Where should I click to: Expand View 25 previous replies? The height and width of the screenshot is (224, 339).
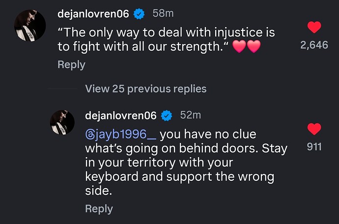tap(145, 89)
